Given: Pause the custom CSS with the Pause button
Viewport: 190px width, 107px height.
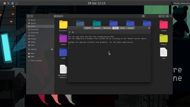Looking at the screenshot, I should [x=69, y=32].
